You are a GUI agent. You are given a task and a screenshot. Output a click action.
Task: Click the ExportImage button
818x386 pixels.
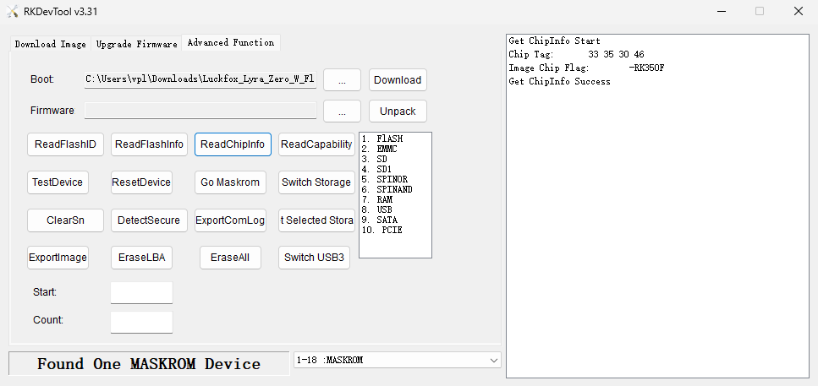coord(58,258)
